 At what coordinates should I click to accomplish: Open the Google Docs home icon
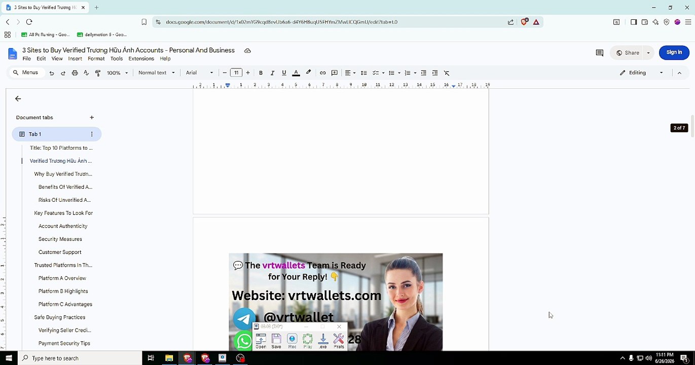tap(13, 54)
